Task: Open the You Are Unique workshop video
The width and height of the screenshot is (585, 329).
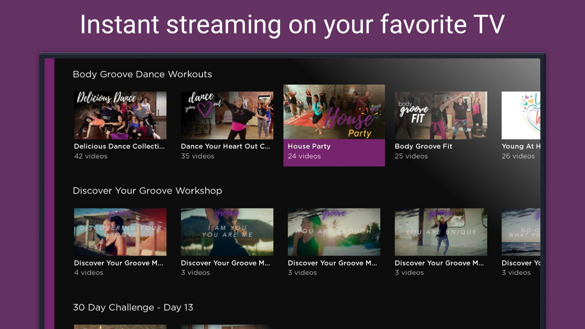Action: coord(441,232)
